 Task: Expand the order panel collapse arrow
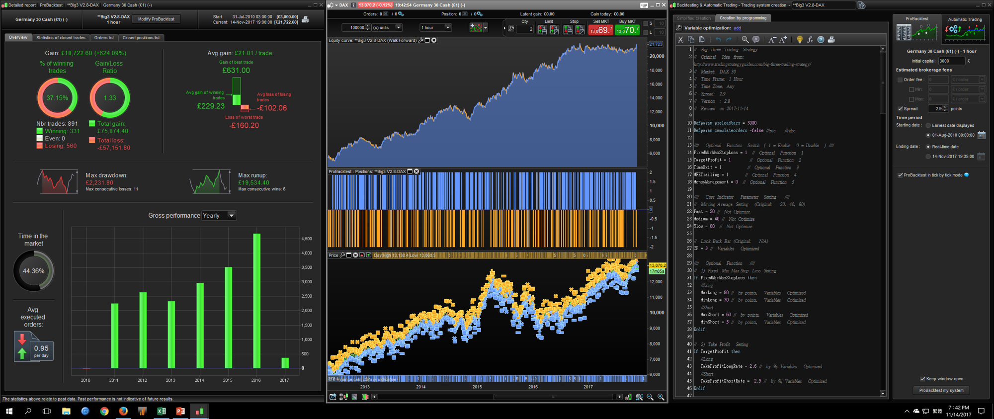pos(504,28)
